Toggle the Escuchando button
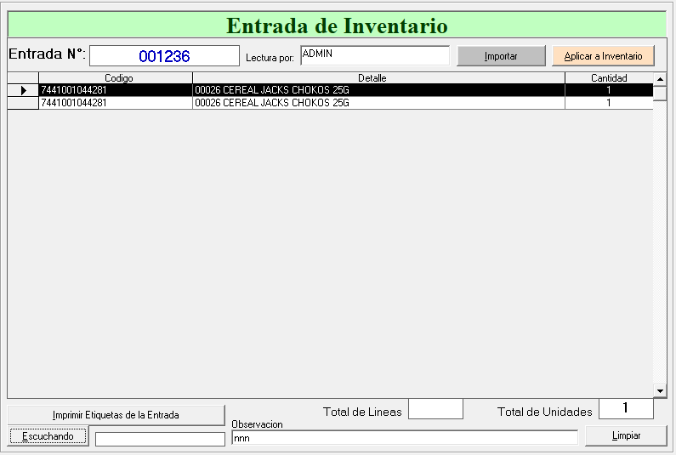 48,436
